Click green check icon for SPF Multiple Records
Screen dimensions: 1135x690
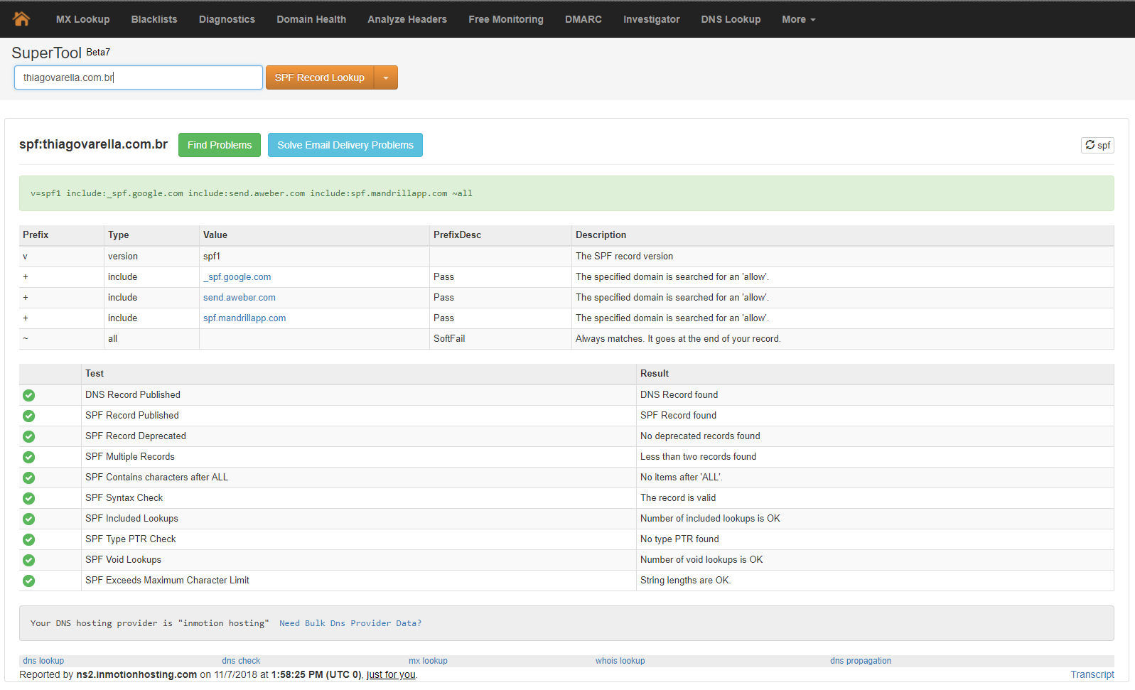pos(28,457)
